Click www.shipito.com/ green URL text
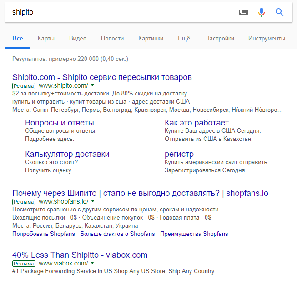The image size is (297, 285). click(x=63, y=86)
